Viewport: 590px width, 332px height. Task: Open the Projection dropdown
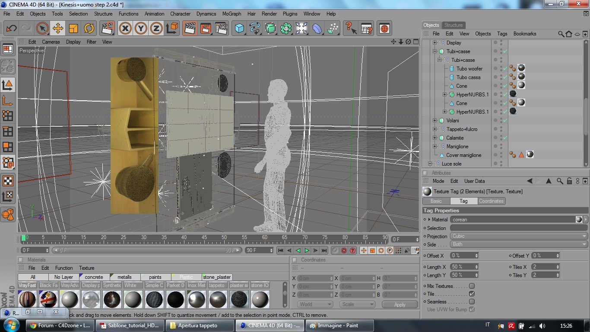click(519, 236)
